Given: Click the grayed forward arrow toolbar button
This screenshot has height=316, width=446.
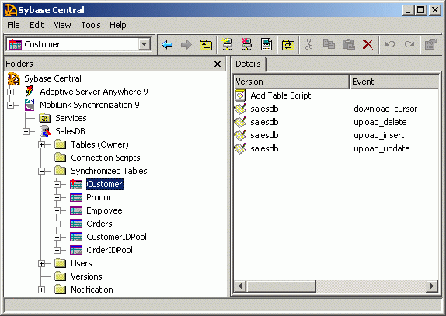Looking at the screenshot, I should pos(186,44).
